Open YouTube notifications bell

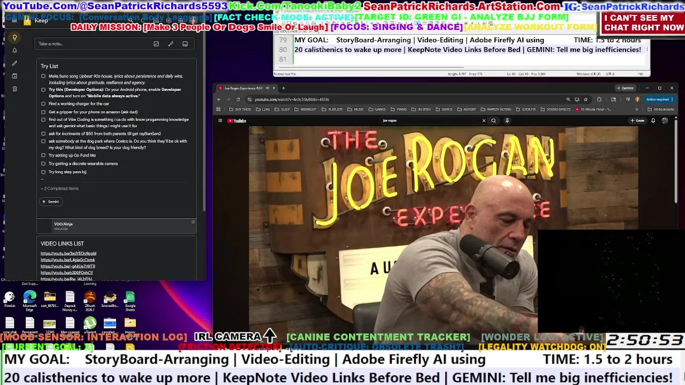pos(653,121)
